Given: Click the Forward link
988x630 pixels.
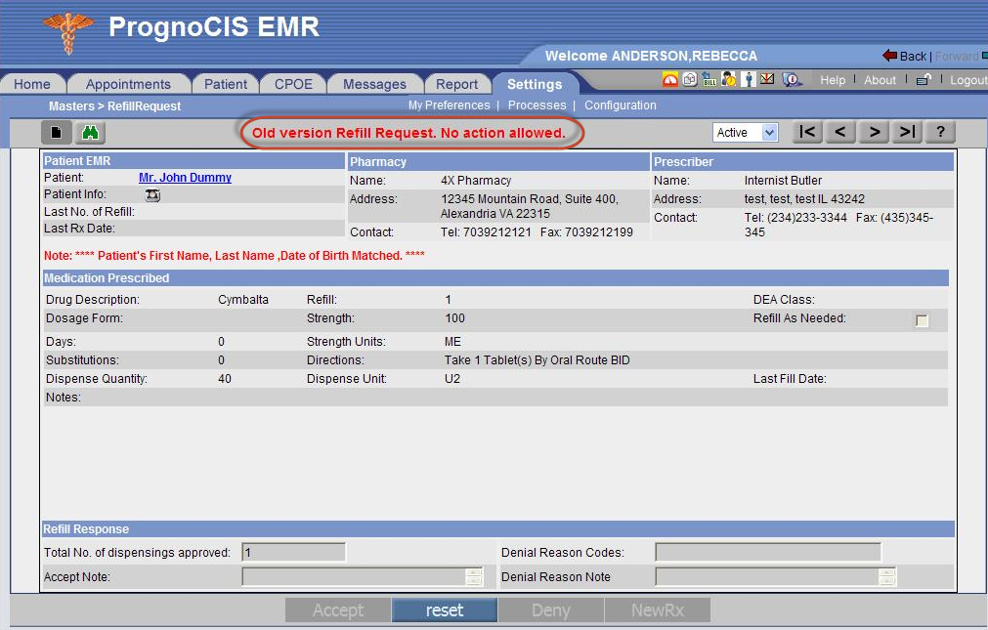Looking at the screenshot, I should (x=957, y=56).
